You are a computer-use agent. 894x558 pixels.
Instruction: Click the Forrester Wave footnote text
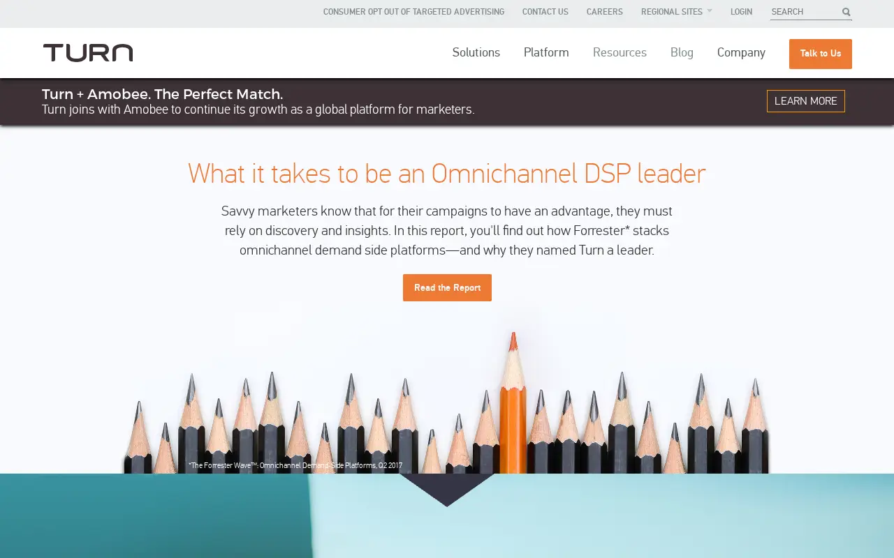point(295,465)
